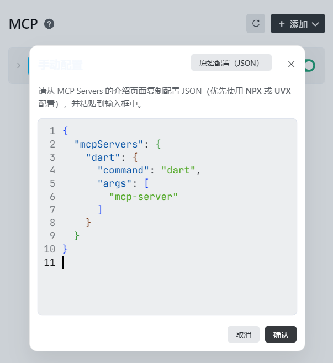Click the "mcp-server" argument string
This screenshot has height=363, width=333.
pyautogui.click(x=144, y=197)
